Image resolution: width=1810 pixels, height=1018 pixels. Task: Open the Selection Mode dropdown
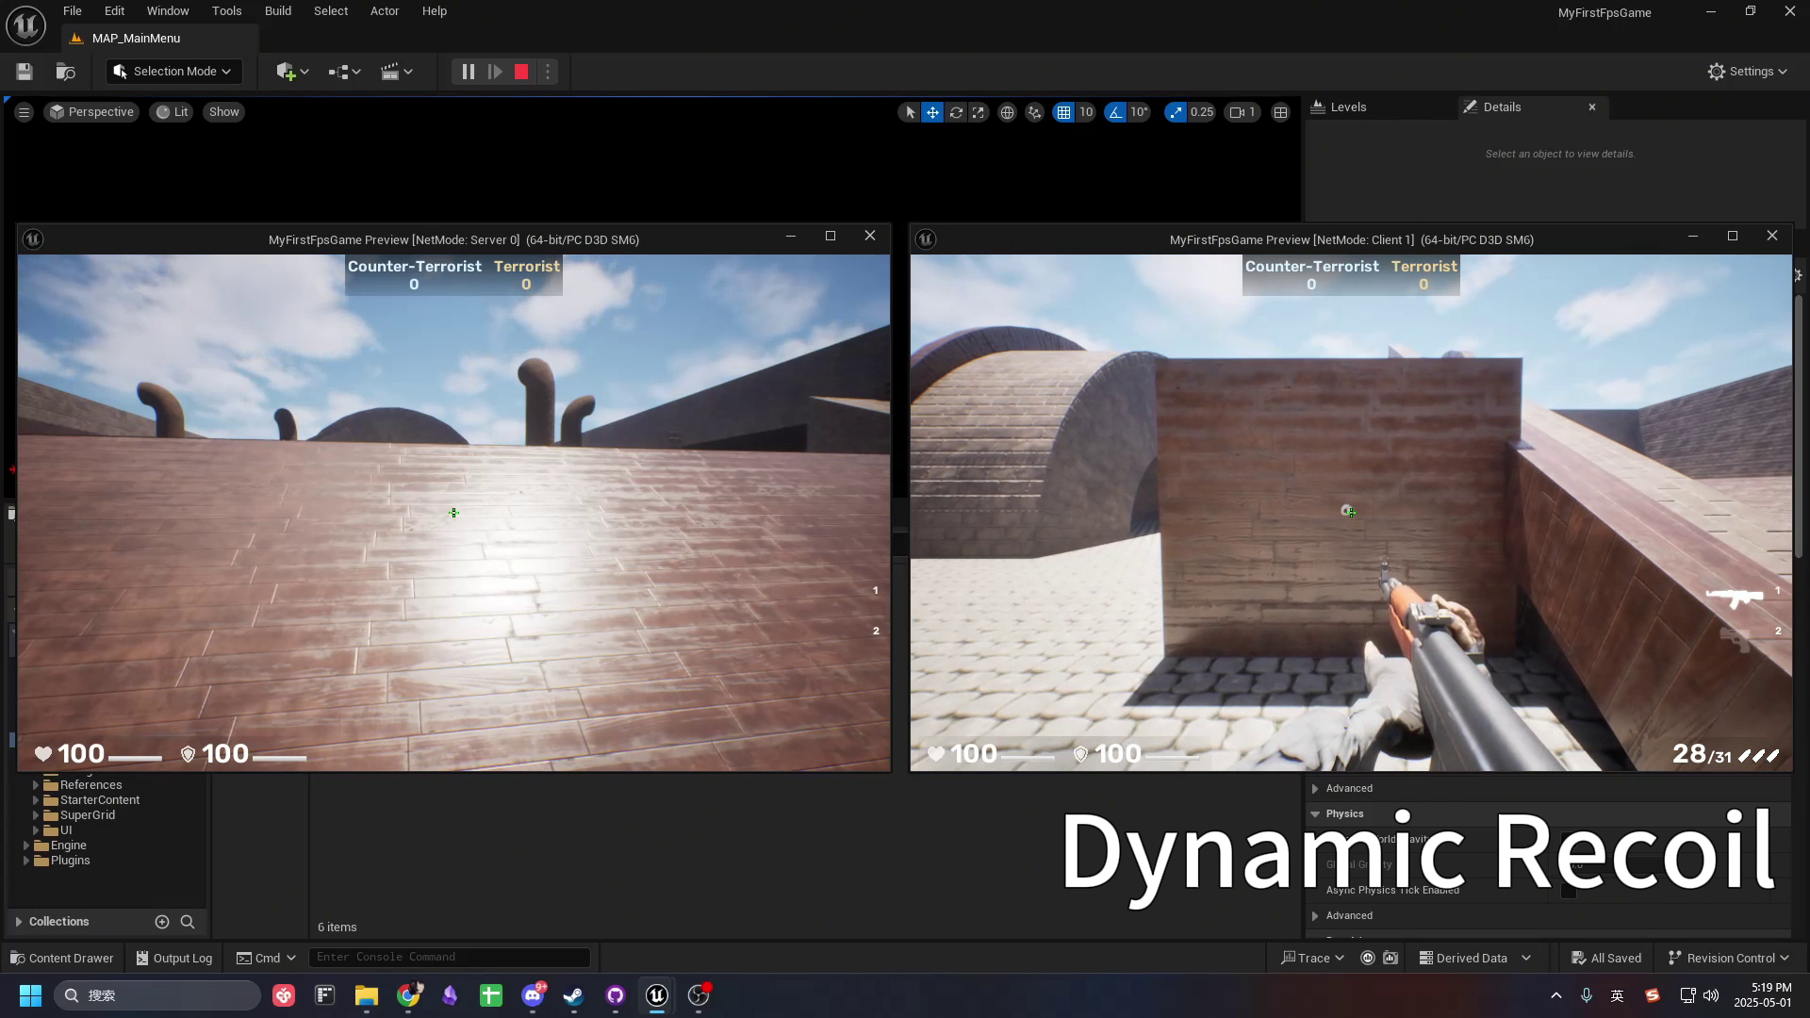[x=174, y=72]
